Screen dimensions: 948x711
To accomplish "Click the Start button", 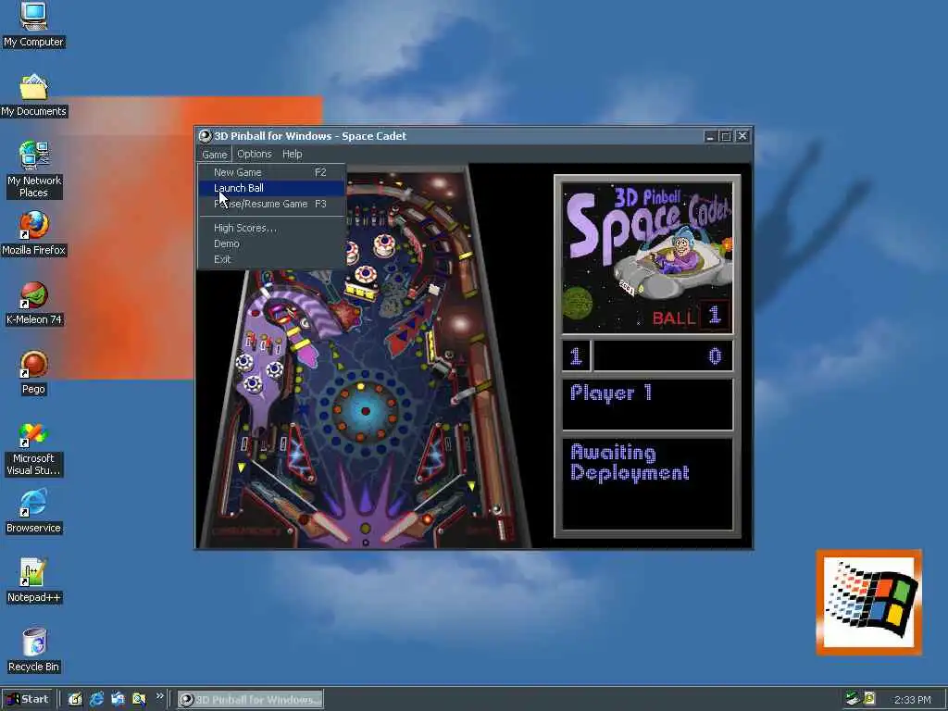I will (27, 700).
